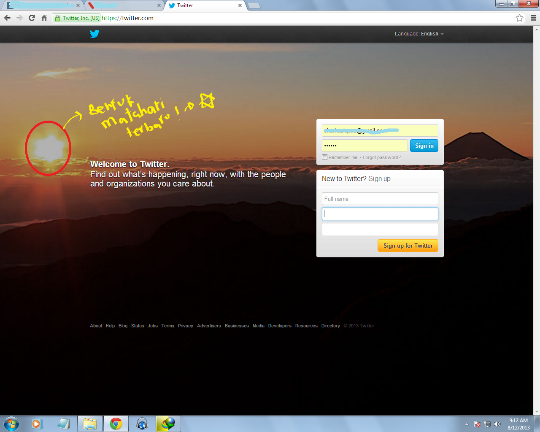Click the blue Sign in button
The width and height of the screenshot is (540, 432).
point(424,146)
